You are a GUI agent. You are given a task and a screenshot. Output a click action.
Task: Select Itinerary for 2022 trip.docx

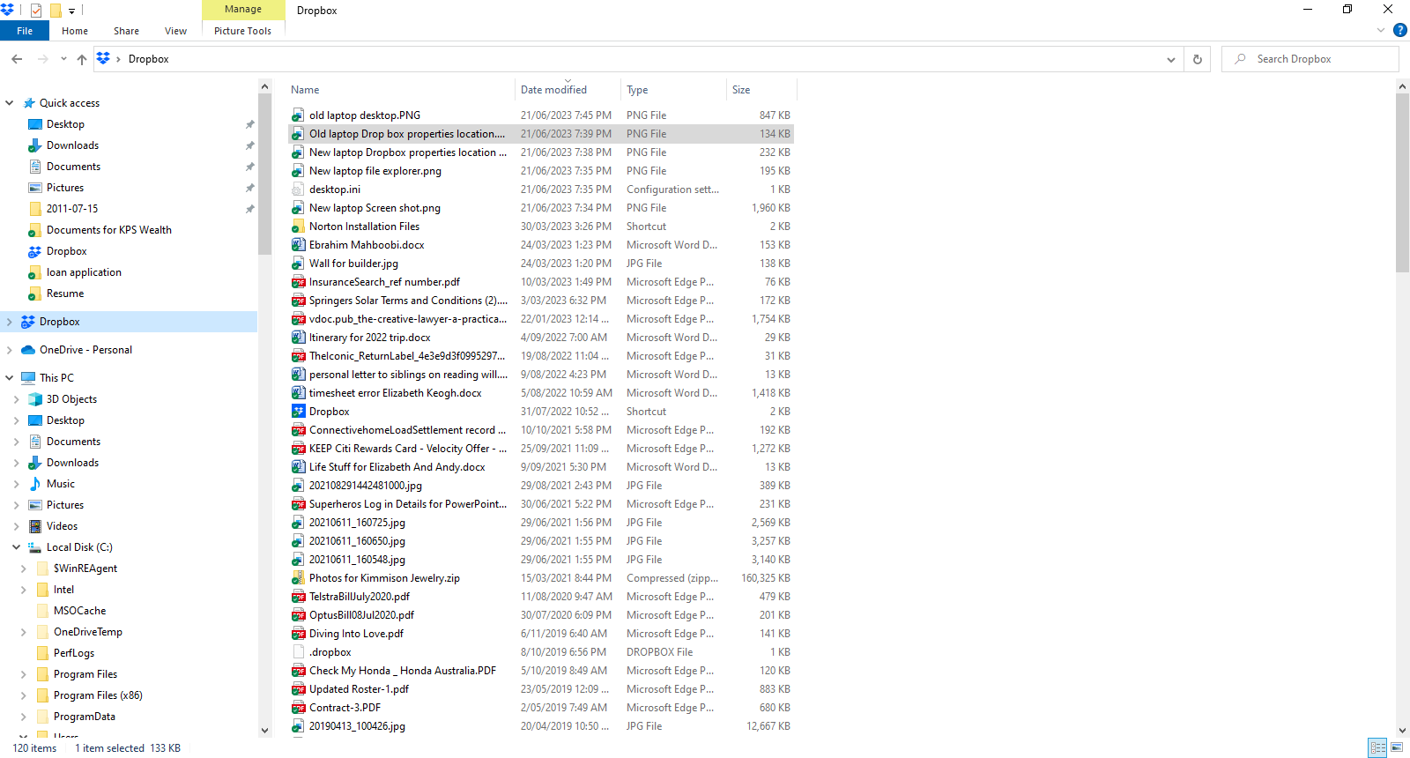click(x=369, y=338)
